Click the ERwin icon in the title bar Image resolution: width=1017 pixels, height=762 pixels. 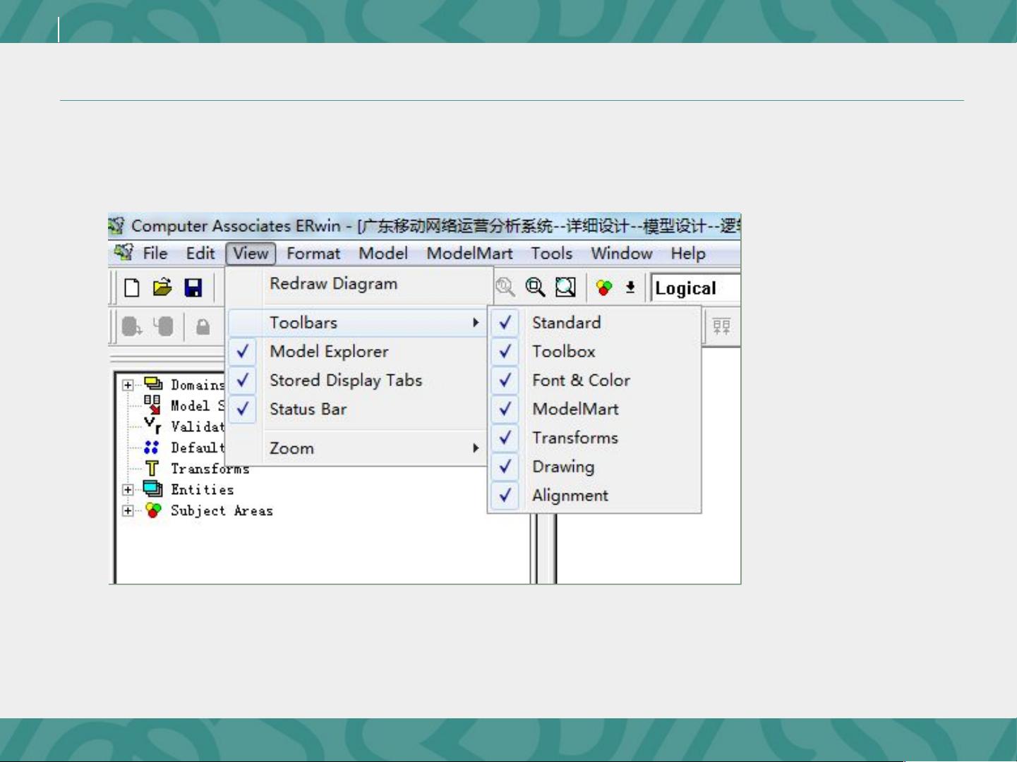(116, 226)
